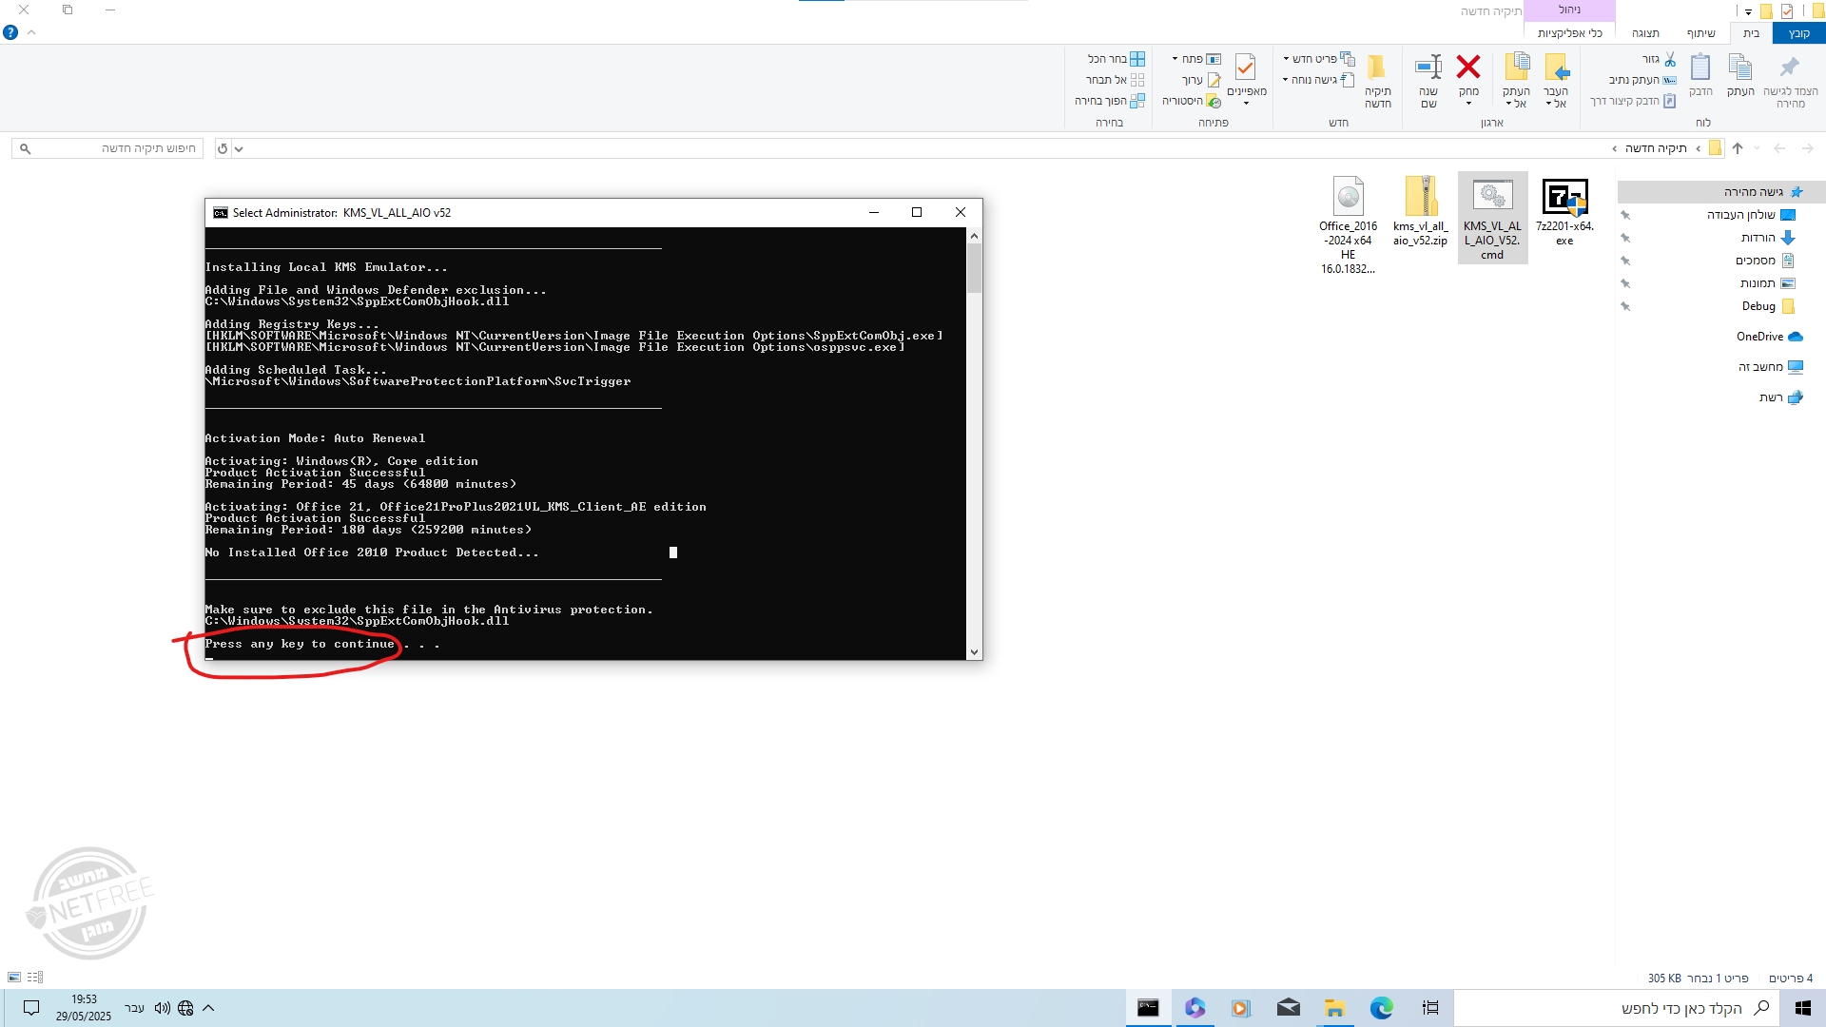Click the Cut (גזור) scissors button
This screenshot has height=1027, width=1826.
coord(1660,59)
